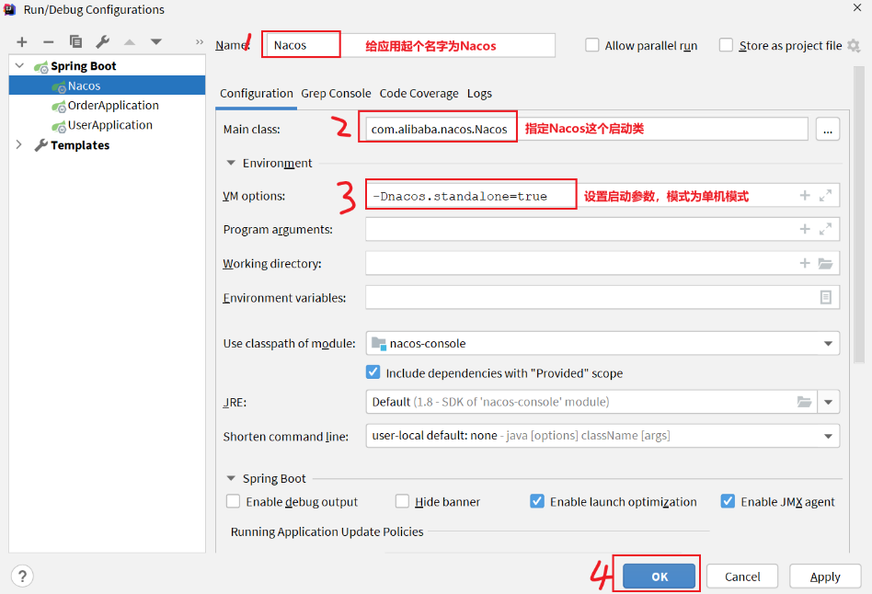Switch to Logs tab
Screen dimensions: 872x594
(x=479, y=94)
